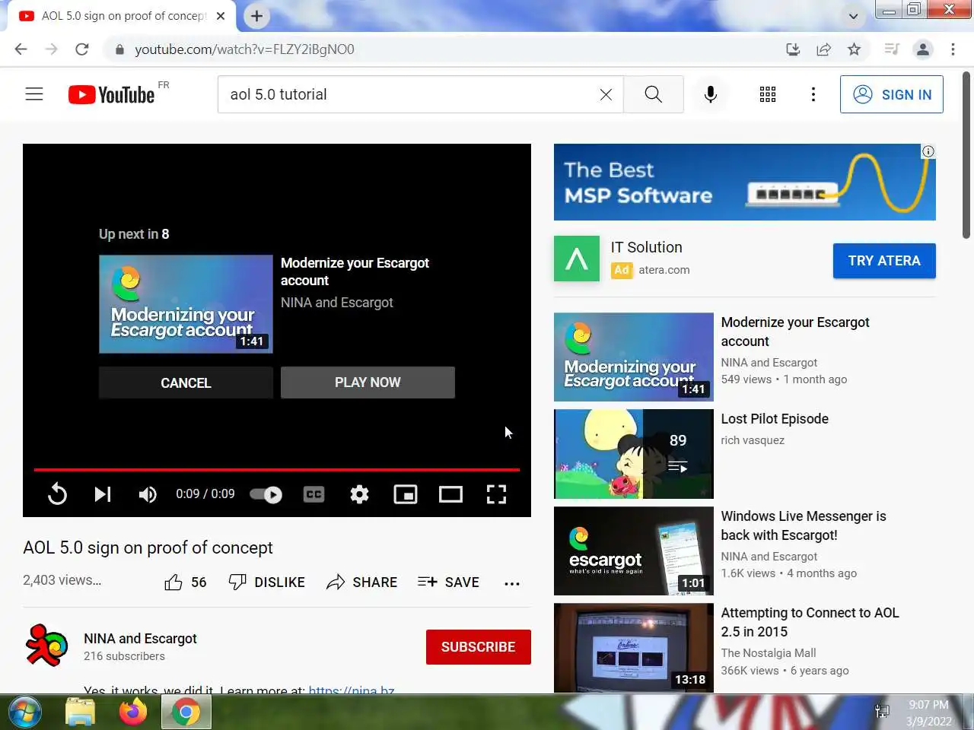Click the SIGN IN button
The image size is (974, 730).
pos(892,94)
